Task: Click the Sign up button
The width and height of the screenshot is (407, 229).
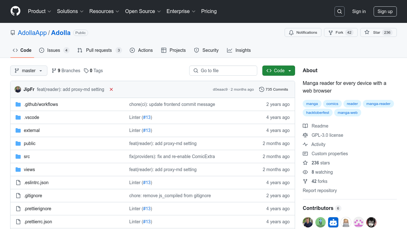Action: coord(385,11)
